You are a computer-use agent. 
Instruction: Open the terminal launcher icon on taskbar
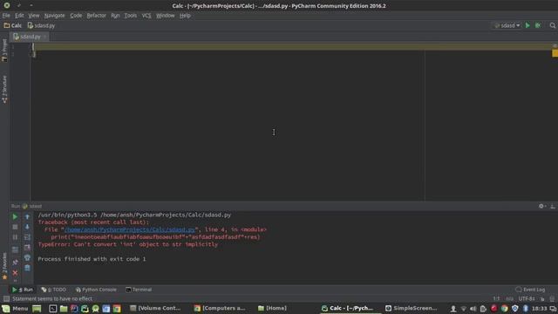pos(52,308)
